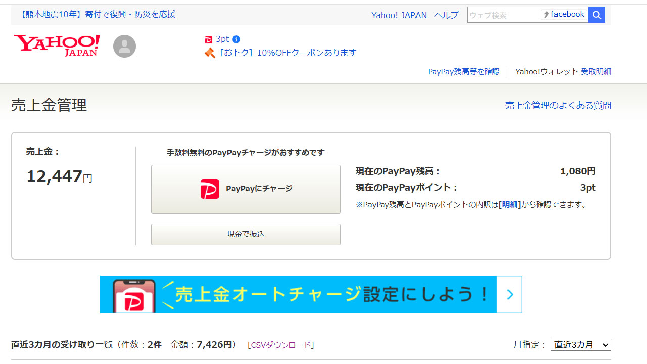Click the CSVダウンロード link
This screenshot has height=364, width=647.
281,345
